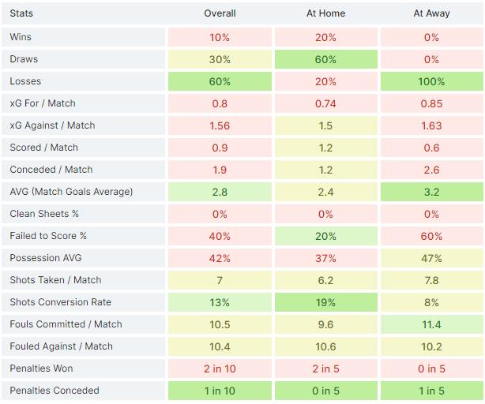
Task: Select the Conceded / Match Overall value 1.9
Action: click(x=220, y=170)
